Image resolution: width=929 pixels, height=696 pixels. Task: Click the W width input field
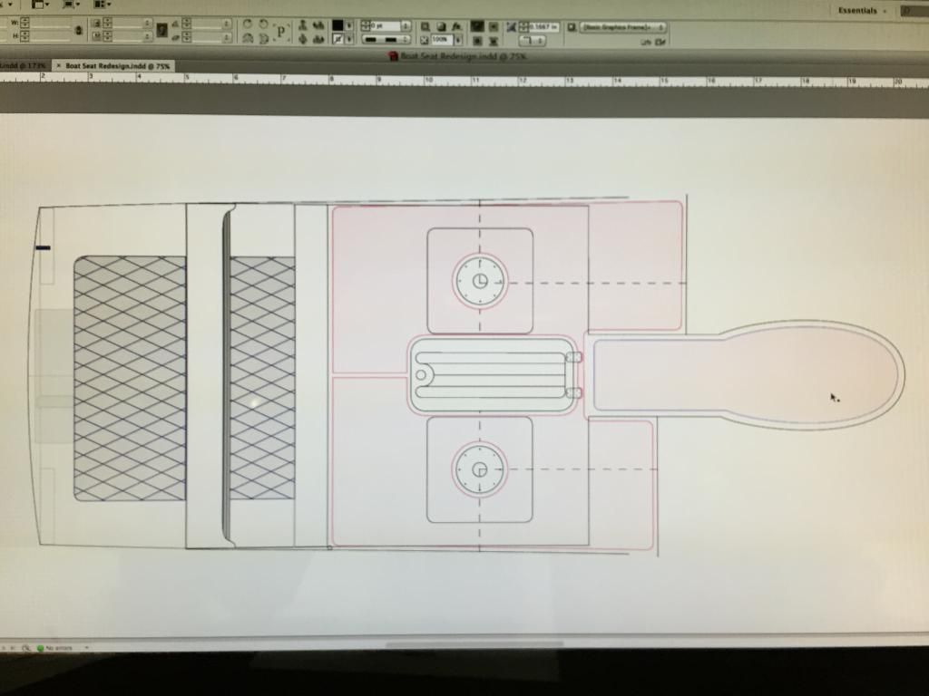tap(51, 23)
